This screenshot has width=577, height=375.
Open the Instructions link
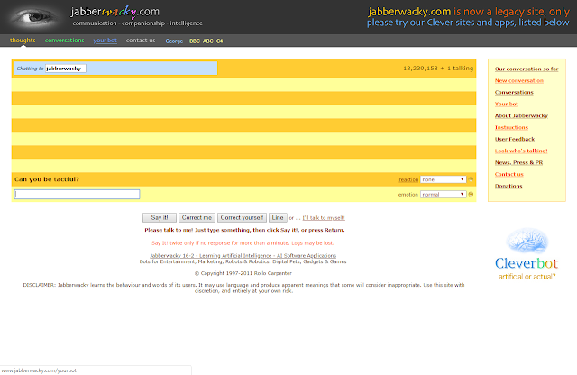tap(511, 127)
